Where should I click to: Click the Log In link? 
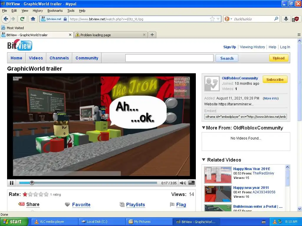(285, 47)
